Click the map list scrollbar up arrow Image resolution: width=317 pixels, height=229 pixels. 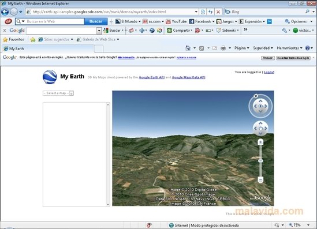108,104
